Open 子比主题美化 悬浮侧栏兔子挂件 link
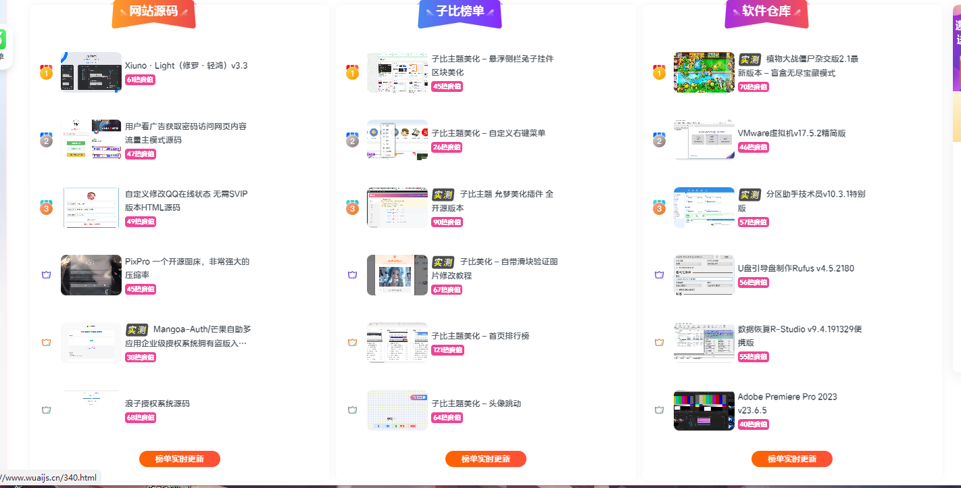 [x=493, y=66]
